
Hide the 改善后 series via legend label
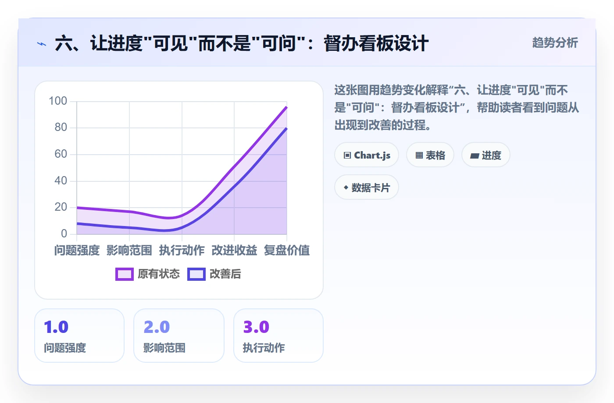(x=225, y=274)
